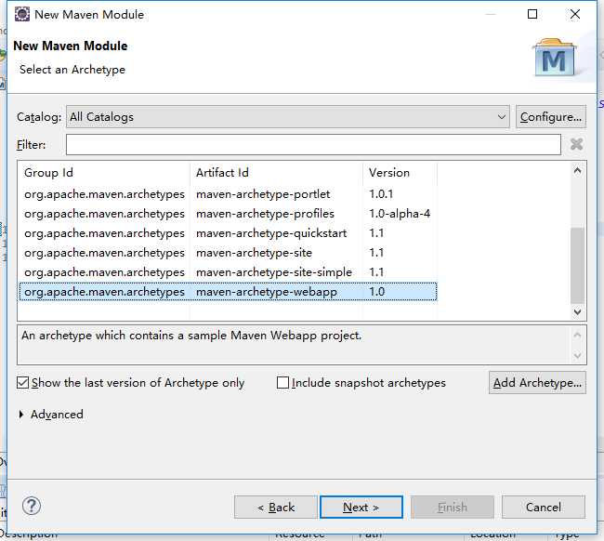Select maven-archetype-site 1.1 row
This screenshot has height=541, width=604.
[x=228, y=253]
